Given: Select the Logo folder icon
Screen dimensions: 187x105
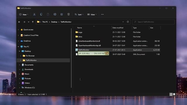Looking at the screenshot, I should point(77,32).
